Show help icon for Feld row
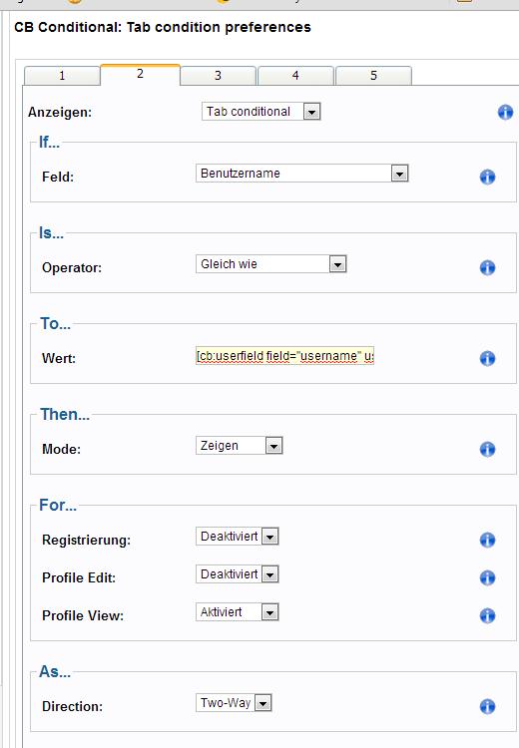This screenshot has height=748, width=519. click(x=487, y=177)
